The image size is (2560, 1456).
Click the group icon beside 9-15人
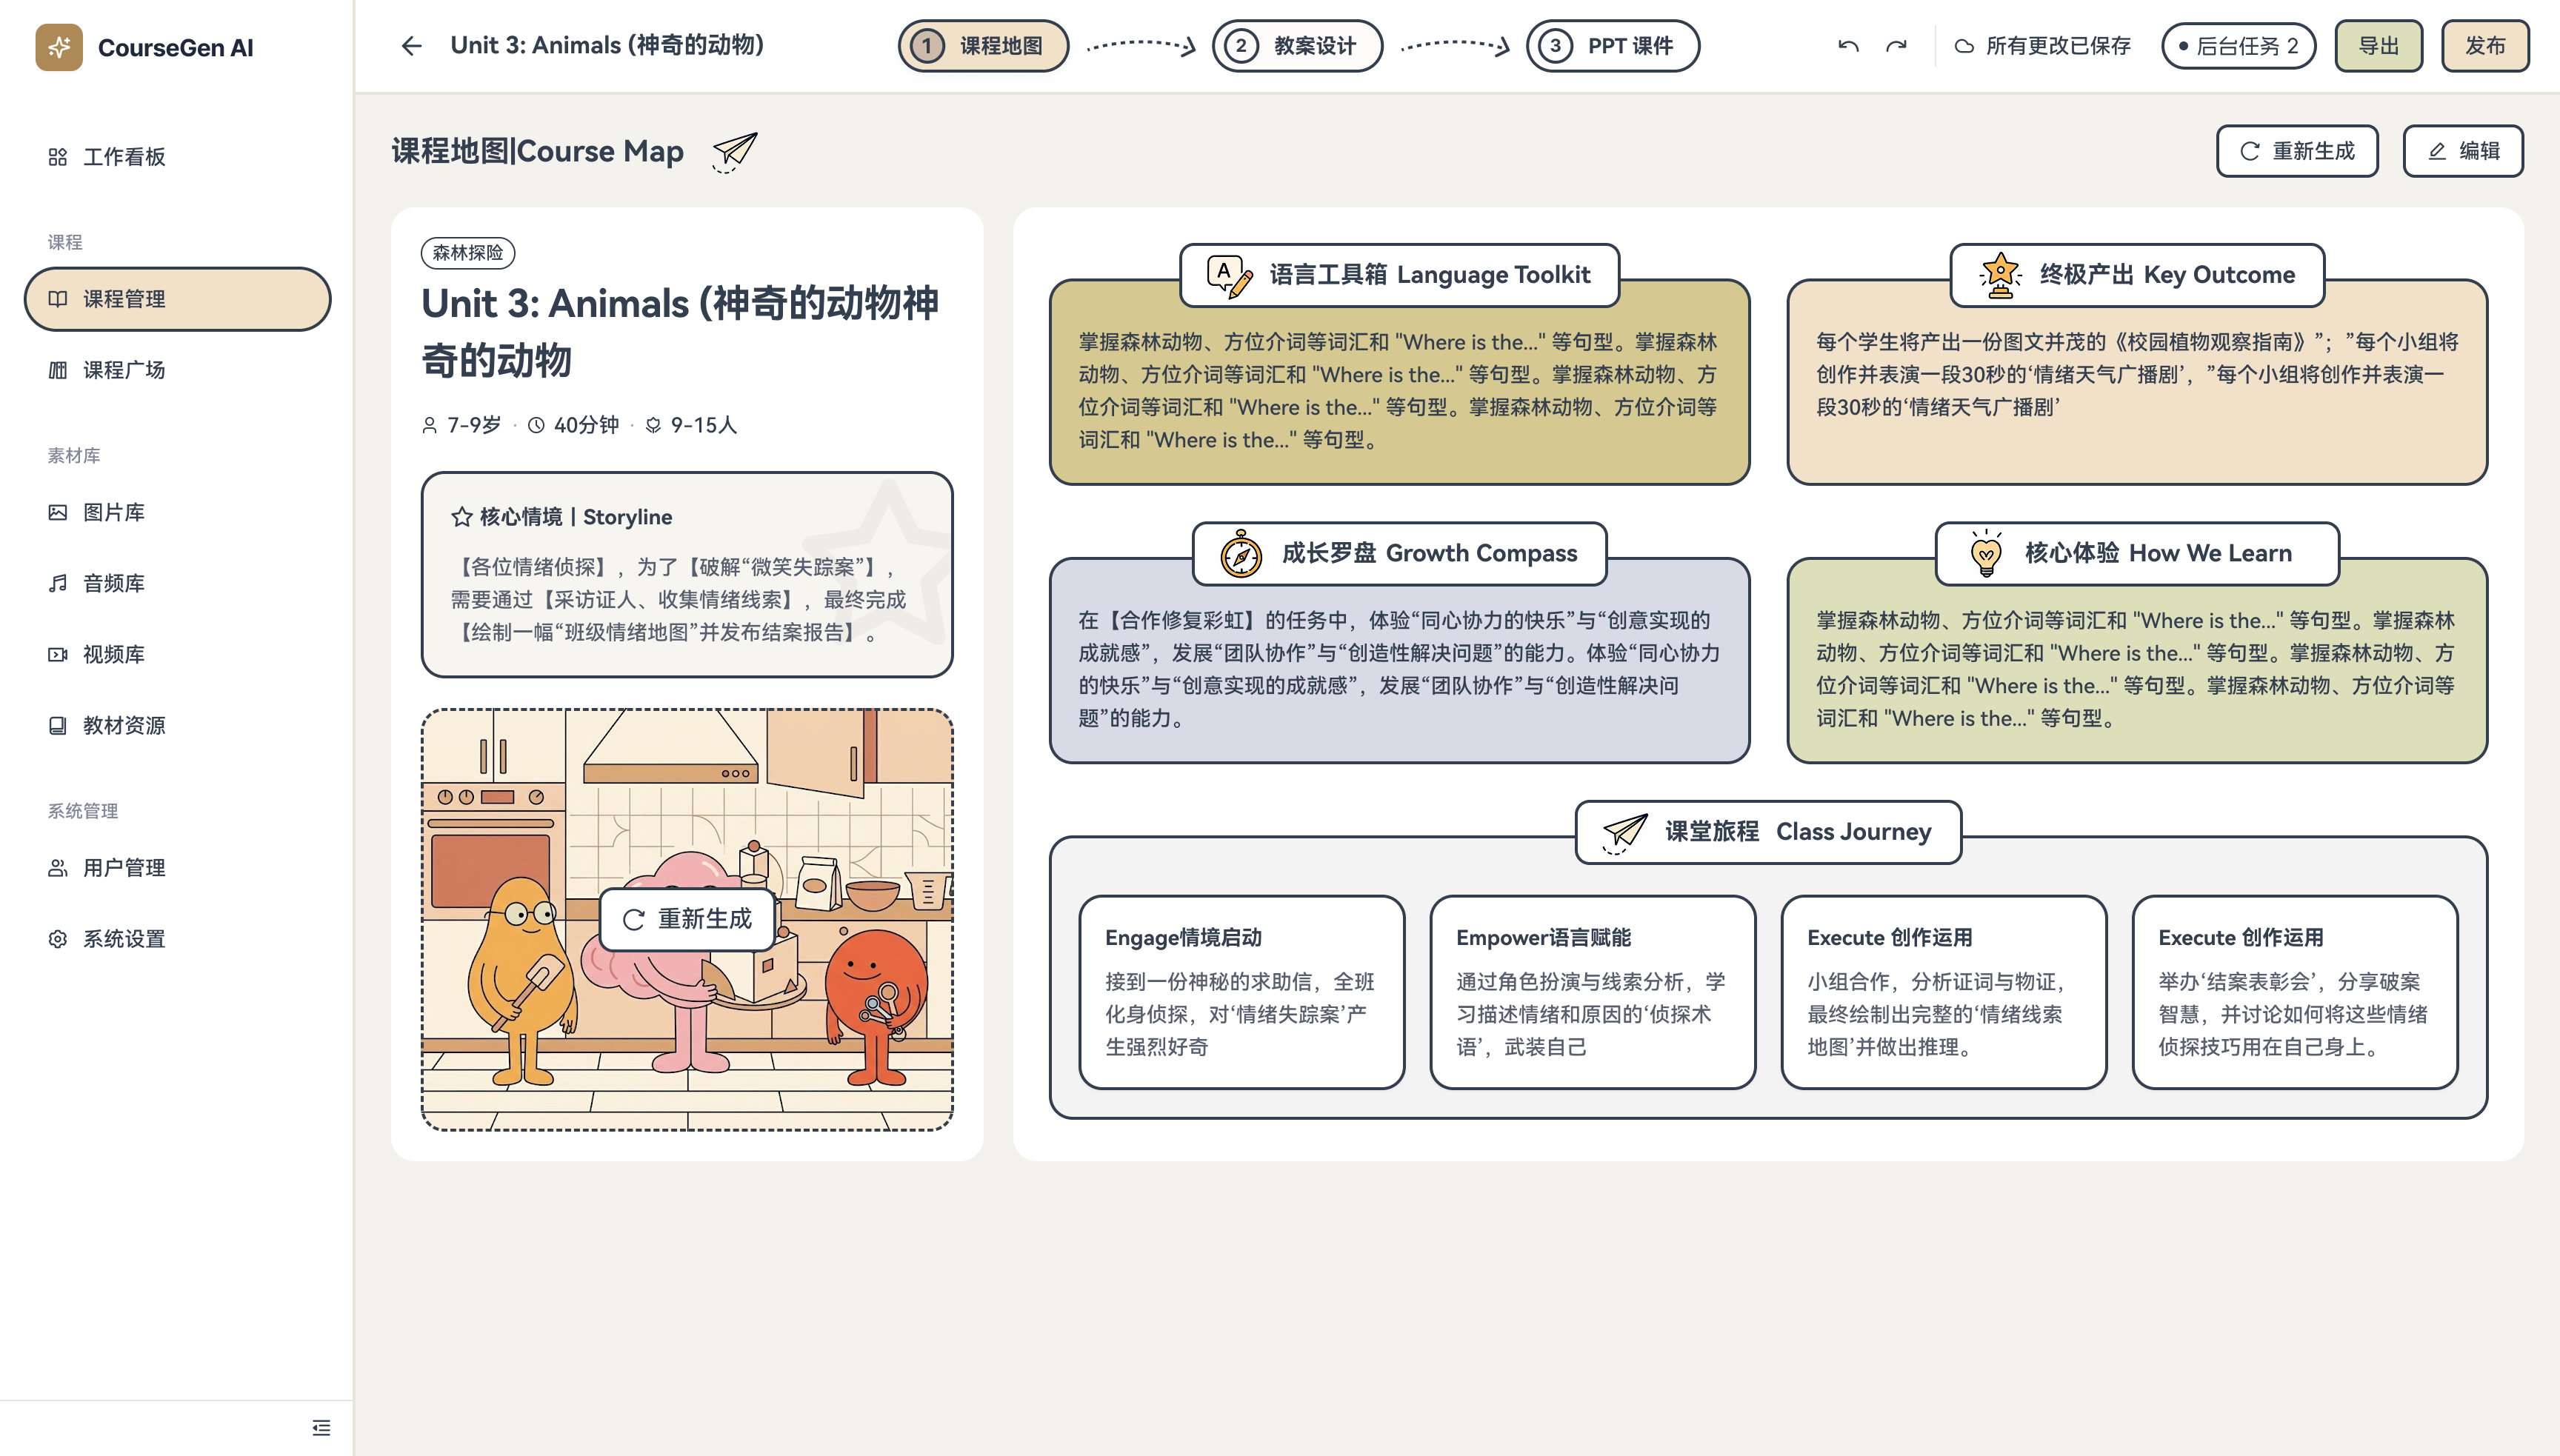(653, 425)
